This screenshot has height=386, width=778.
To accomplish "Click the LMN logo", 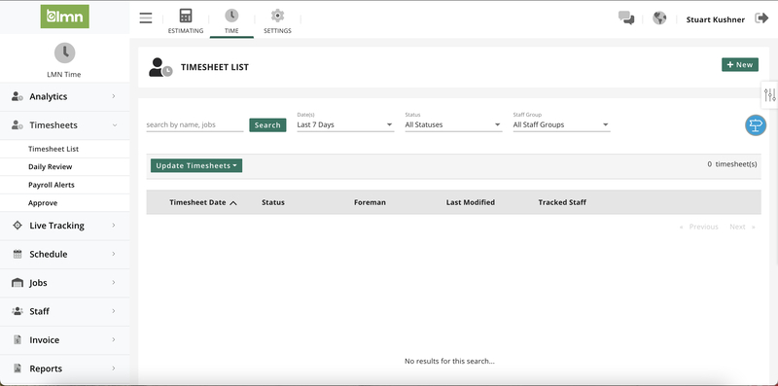I will (x=64, y=17).
